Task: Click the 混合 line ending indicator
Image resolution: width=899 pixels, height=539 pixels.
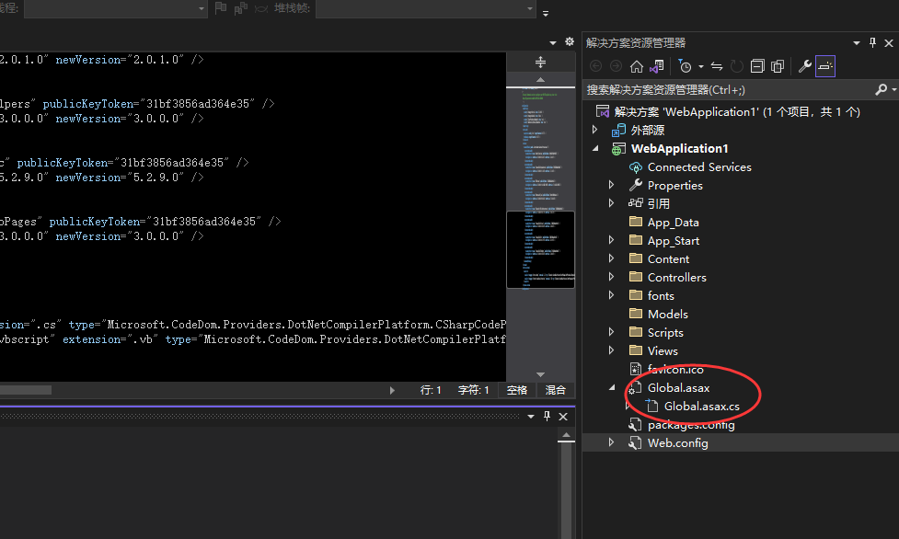Action: [555, 390]
